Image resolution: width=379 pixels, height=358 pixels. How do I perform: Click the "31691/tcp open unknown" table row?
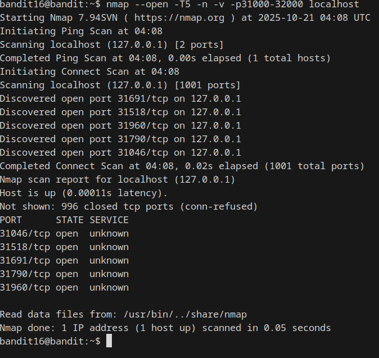pos(64,260)
